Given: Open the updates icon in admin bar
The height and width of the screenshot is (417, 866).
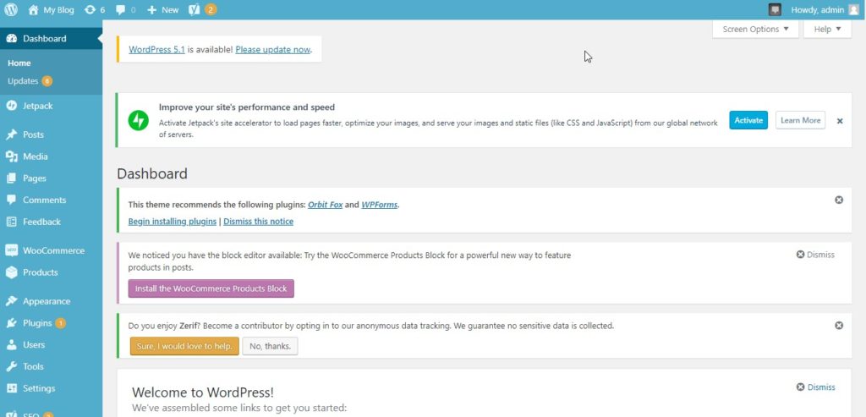Looking at the screenshot, I should click(x=90, y=10).
